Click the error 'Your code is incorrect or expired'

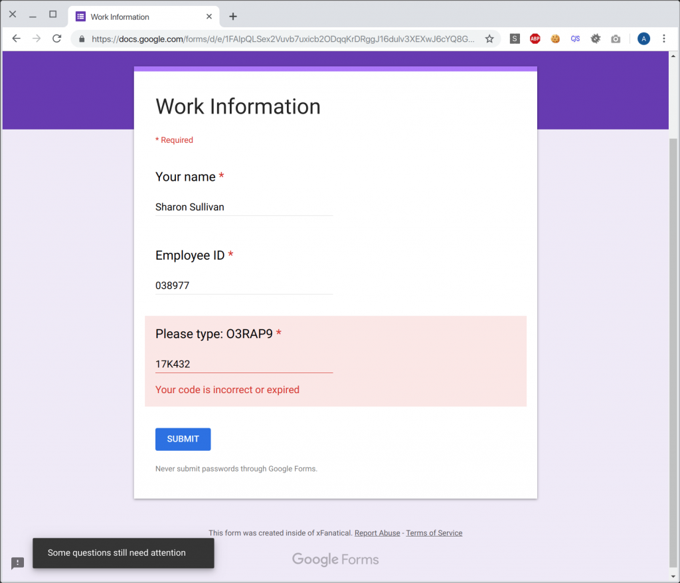click(227, 390)
